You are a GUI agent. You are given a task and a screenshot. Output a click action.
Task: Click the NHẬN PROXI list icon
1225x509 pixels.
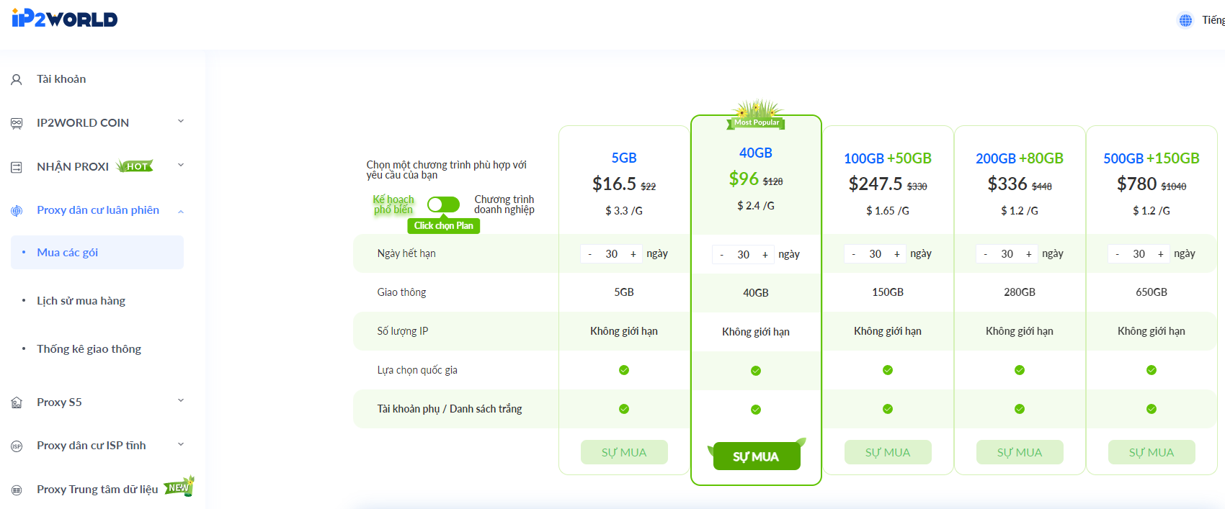point(17,167)
